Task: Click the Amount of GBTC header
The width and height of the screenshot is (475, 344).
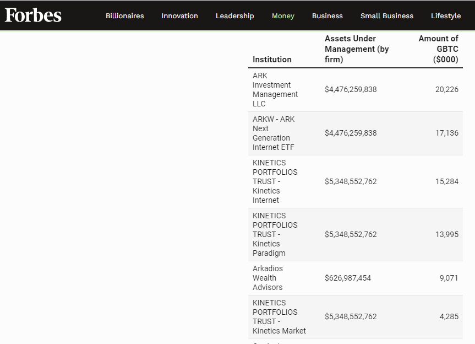Action: tap(438, 49)
